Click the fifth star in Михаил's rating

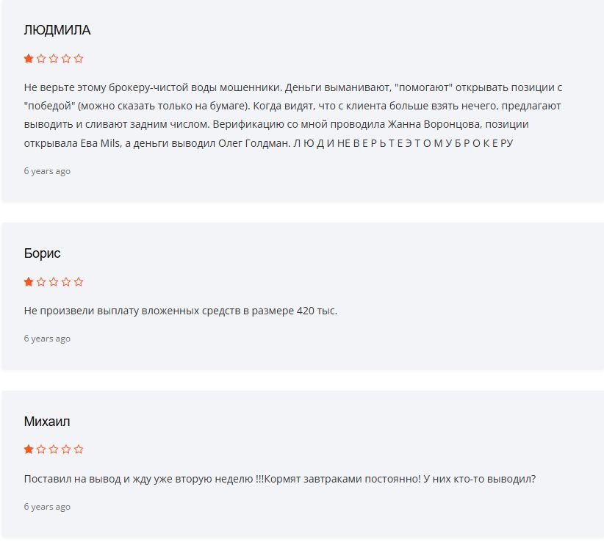79,449
